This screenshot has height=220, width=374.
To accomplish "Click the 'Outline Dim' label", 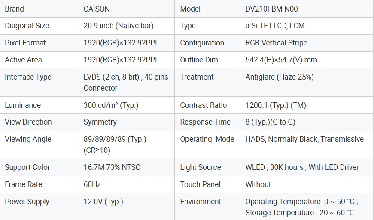I will [x=199, y=60].
